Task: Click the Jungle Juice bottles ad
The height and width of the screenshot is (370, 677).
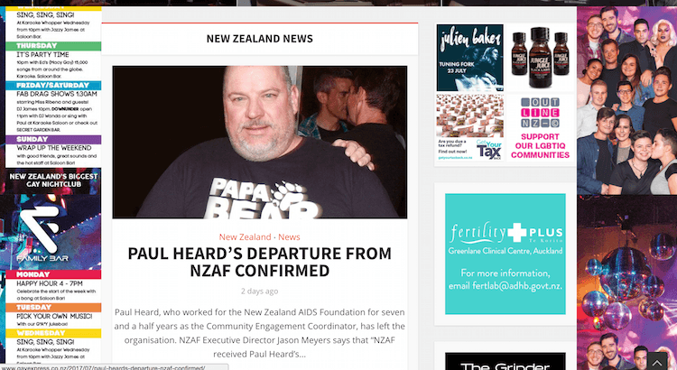Action: pyautogui.click(x=540, y=58)
